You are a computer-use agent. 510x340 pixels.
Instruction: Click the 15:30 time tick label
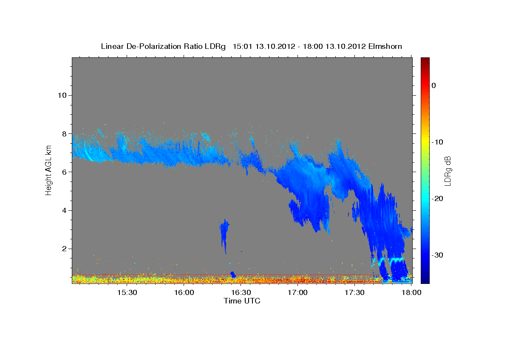127,293
